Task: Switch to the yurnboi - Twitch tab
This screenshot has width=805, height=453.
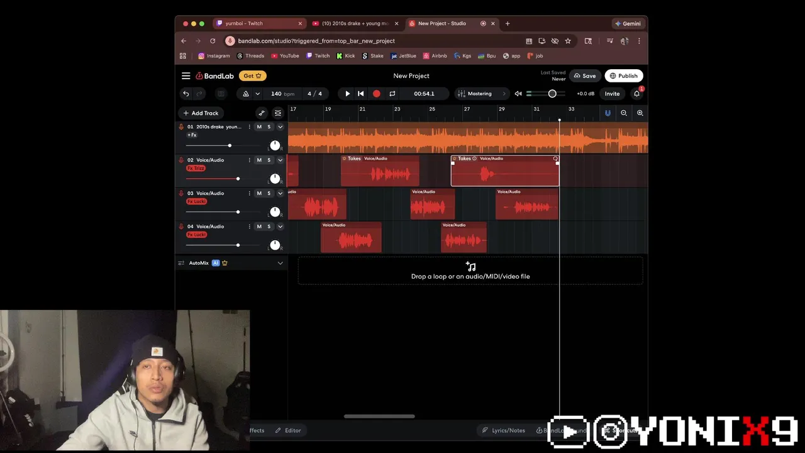Action: point(258,23)
